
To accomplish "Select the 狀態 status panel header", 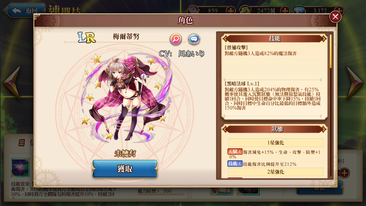I will tap(274, 129).
